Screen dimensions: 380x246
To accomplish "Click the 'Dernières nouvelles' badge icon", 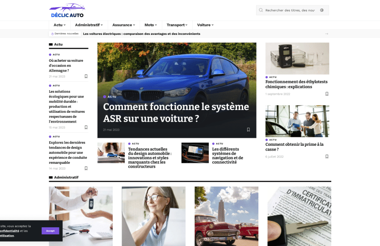I will click(x=53, y=34).
